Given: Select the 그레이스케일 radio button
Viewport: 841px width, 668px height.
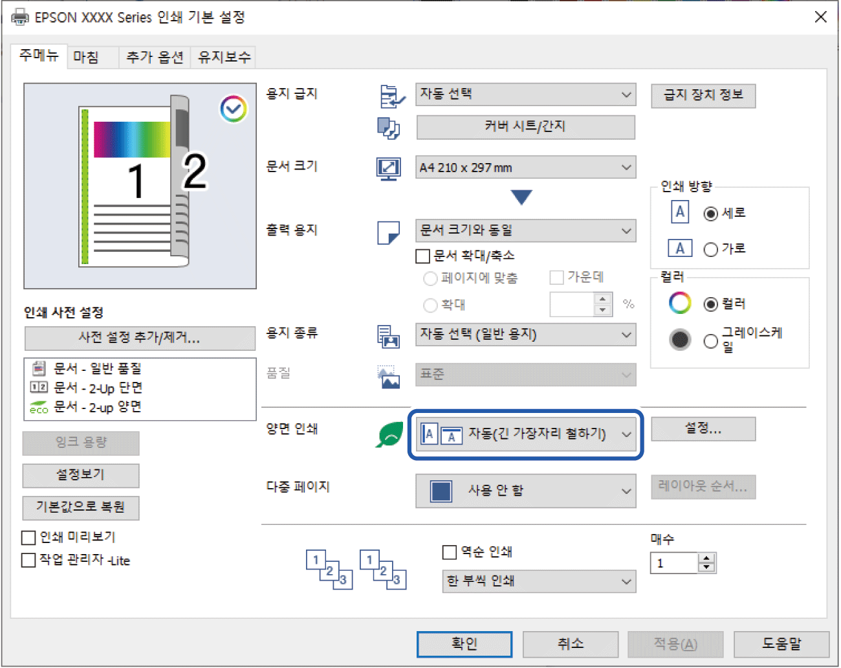Looking at the screenshot, I should 710,341.
